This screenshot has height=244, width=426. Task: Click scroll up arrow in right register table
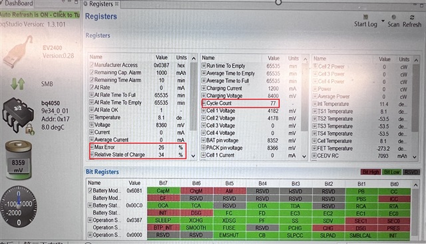pos(416,61)
